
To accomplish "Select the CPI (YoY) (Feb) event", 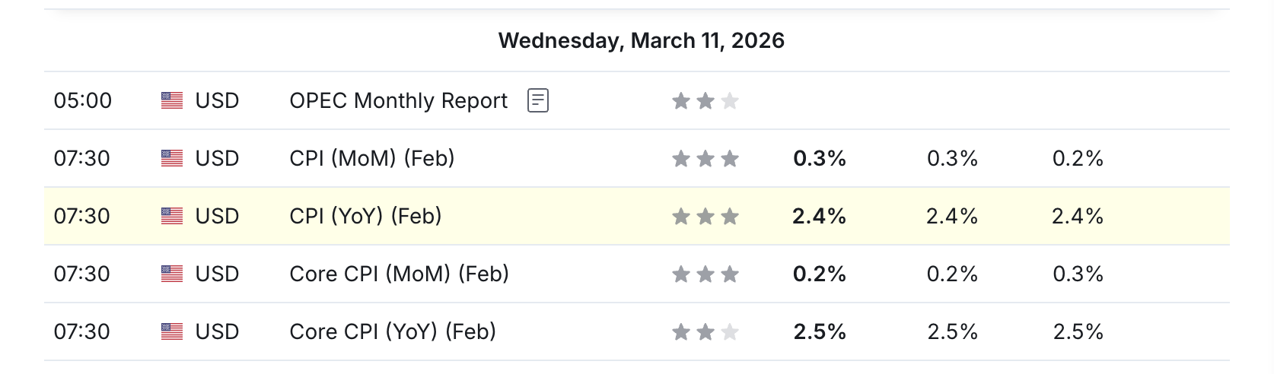I will pyautogui.click(x=365, y=216).
